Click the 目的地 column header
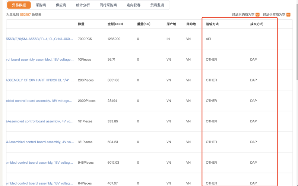Screen dimensions: 298x186 pyautogui.click(x=191, y=24)
